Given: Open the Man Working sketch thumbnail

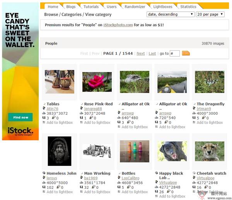Looking at the screenshot, I should [97, 151].
